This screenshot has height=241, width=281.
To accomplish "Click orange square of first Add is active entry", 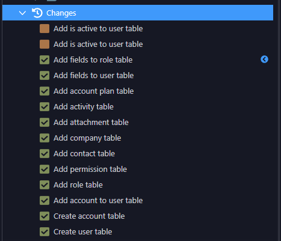I will click(45, 28).
